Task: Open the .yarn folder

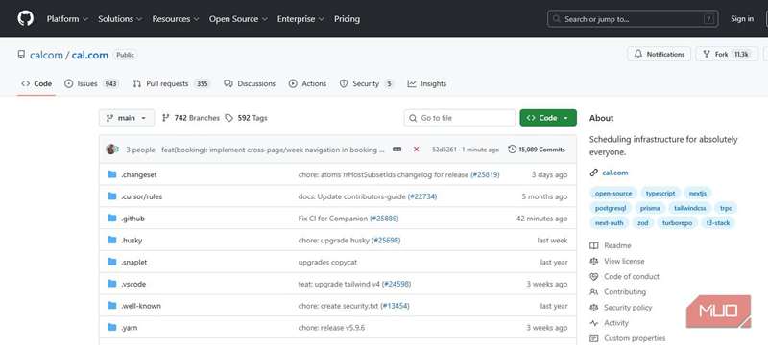Action: pyautogui.click(x=130, y=328)
